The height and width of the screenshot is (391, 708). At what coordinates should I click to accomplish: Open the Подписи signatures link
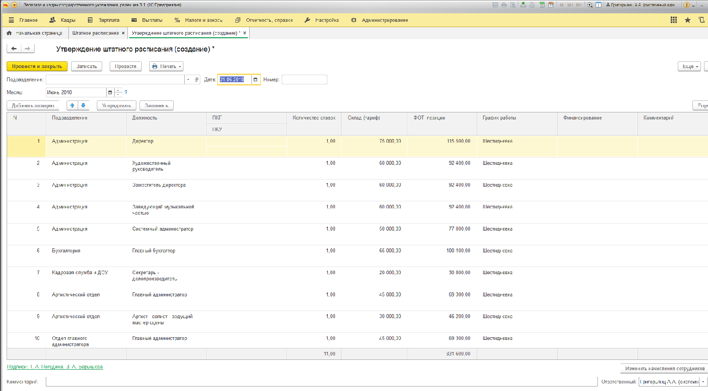(55, 367)
